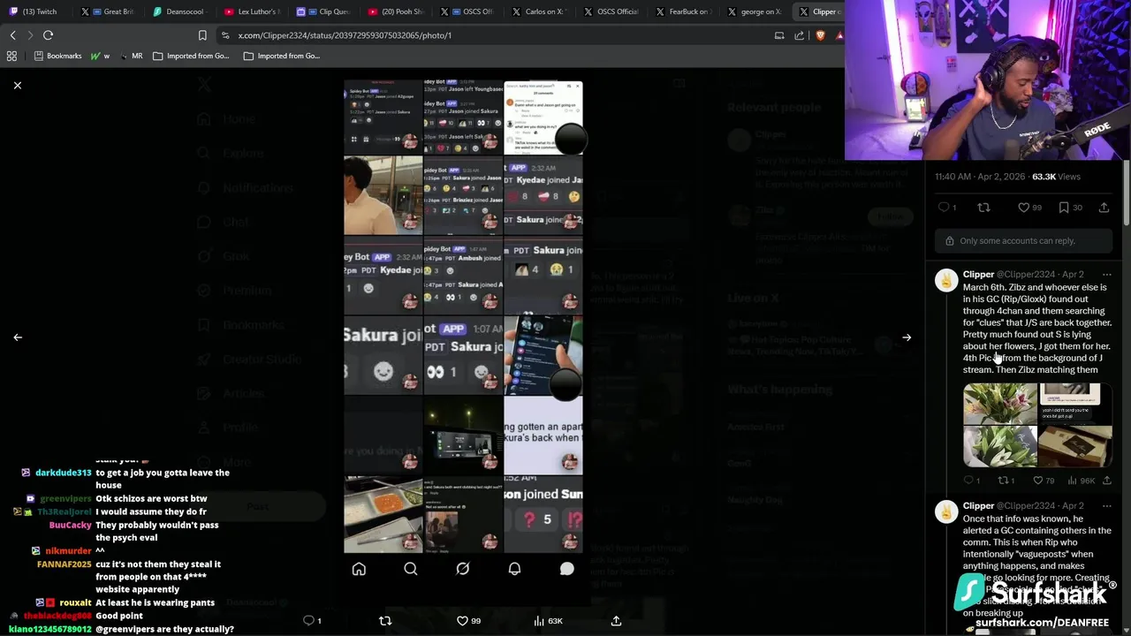Image resolution: width=1131 pixels, height=636 pixels.
Task: Repost the main post in side panel
Action: (x=983, y=208)
